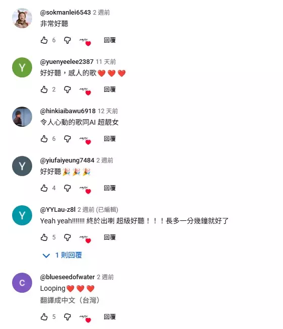This screenshot has width=283, height=329.
Task: Open @hinkiaibawu6918's profile picture
Action: [22, 117]
